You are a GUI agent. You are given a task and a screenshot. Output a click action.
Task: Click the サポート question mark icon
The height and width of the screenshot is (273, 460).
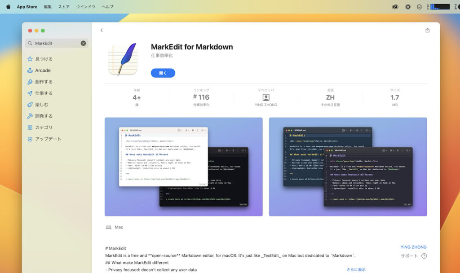[x=425, y=255]
